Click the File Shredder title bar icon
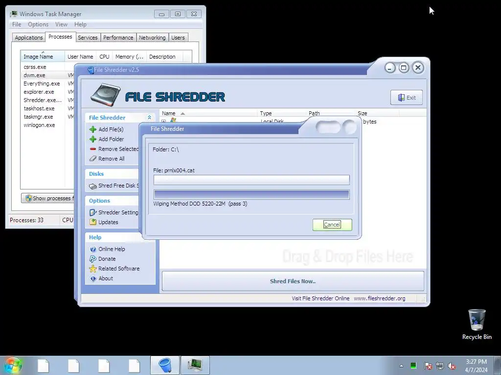Screen dimensions: 501x375 [91, 70]
